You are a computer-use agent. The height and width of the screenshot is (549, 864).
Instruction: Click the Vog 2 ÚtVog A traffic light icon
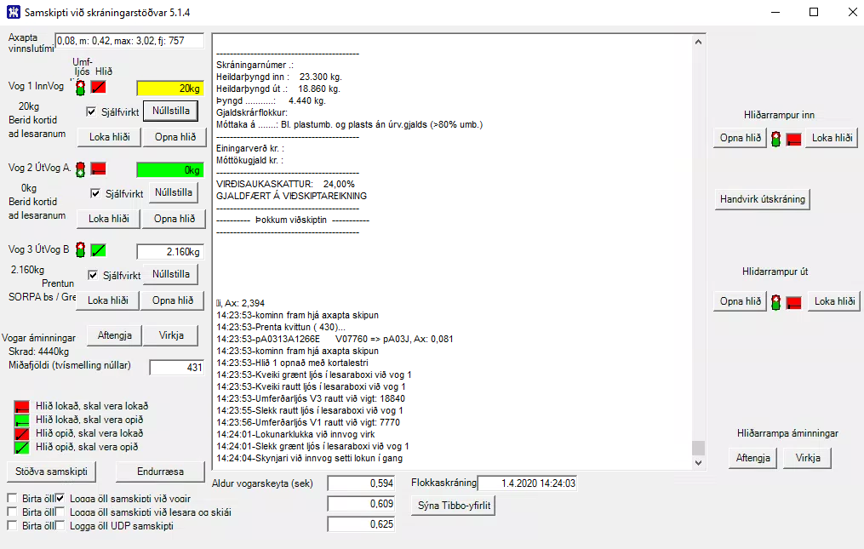[x=81, y=169]
